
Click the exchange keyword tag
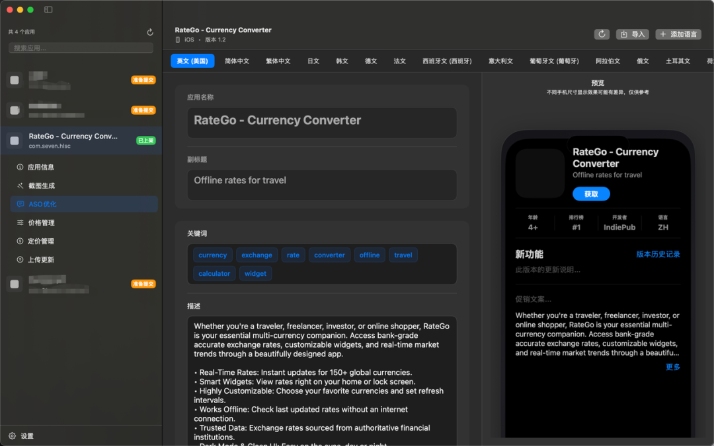(x=257, y=255)
